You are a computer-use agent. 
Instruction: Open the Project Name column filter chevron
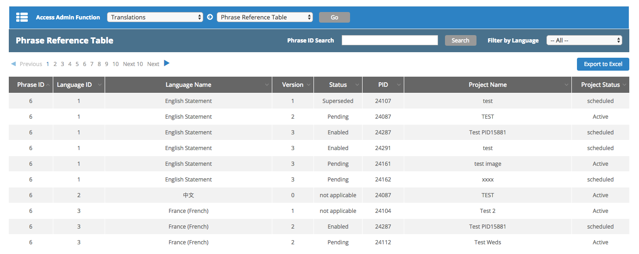click(x=567, y=85)
